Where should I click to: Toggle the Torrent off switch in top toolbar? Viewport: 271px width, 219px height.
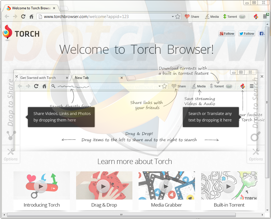coord(242,17)
